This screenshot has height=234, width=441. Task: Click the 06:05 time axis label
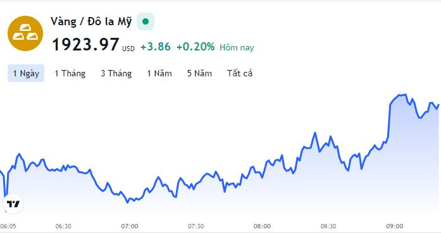(8, 226)
